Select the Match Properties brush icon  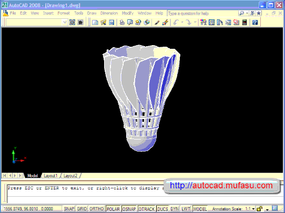[157, 23]
